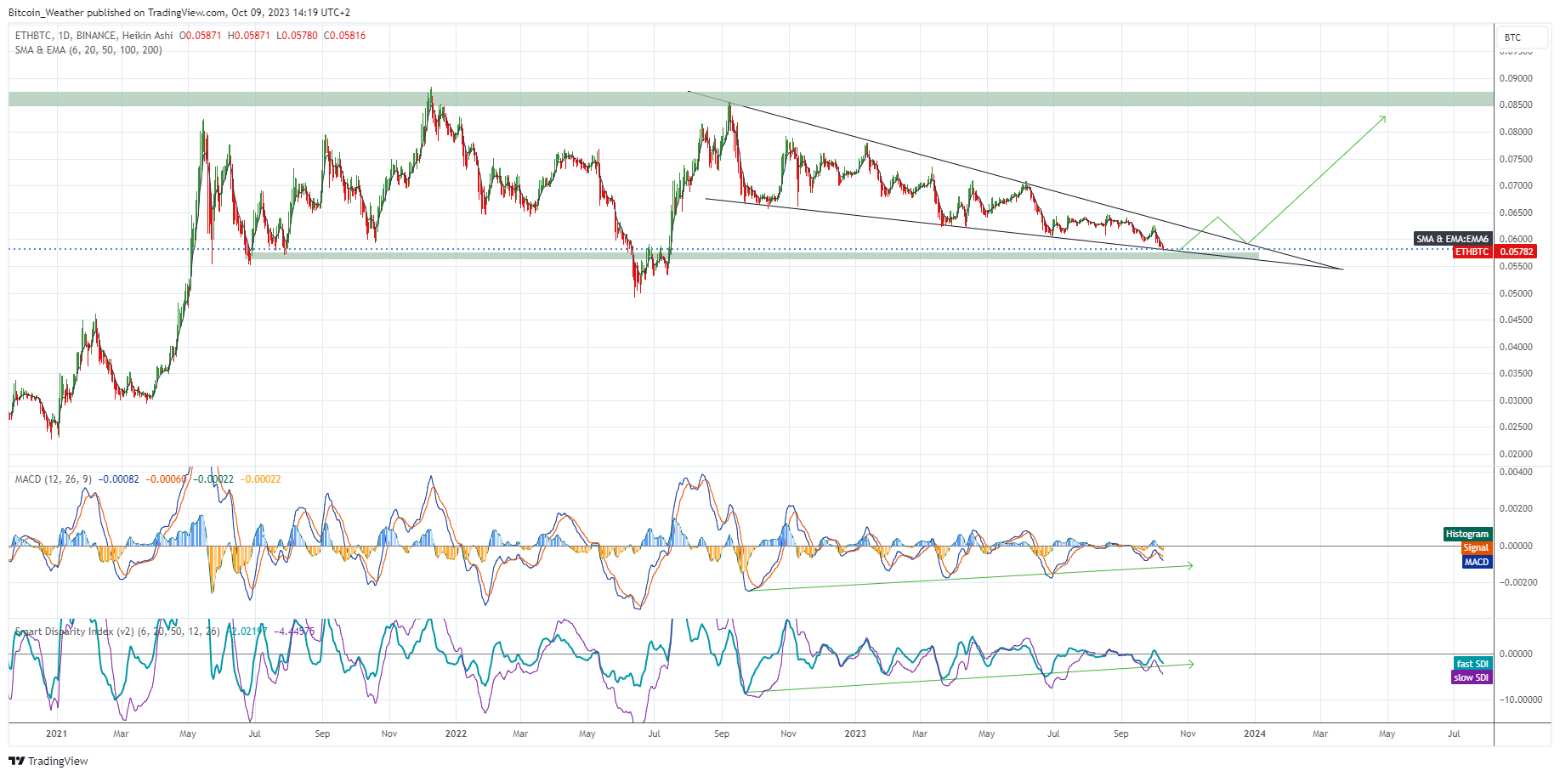Click the open value O0.05871 in the legend
This screenshot has width=1560, height=776.
(201, 36)
